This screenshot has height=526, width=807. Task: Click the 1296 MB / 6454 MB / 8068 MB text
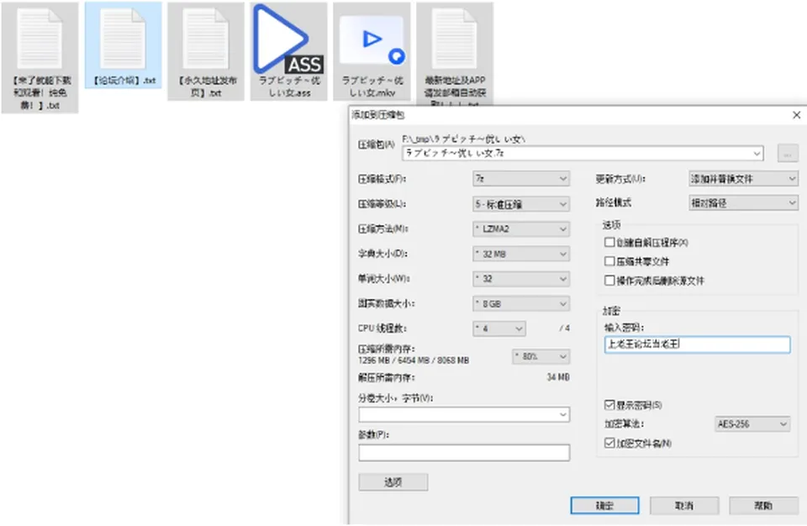click(x=414, y=360)
